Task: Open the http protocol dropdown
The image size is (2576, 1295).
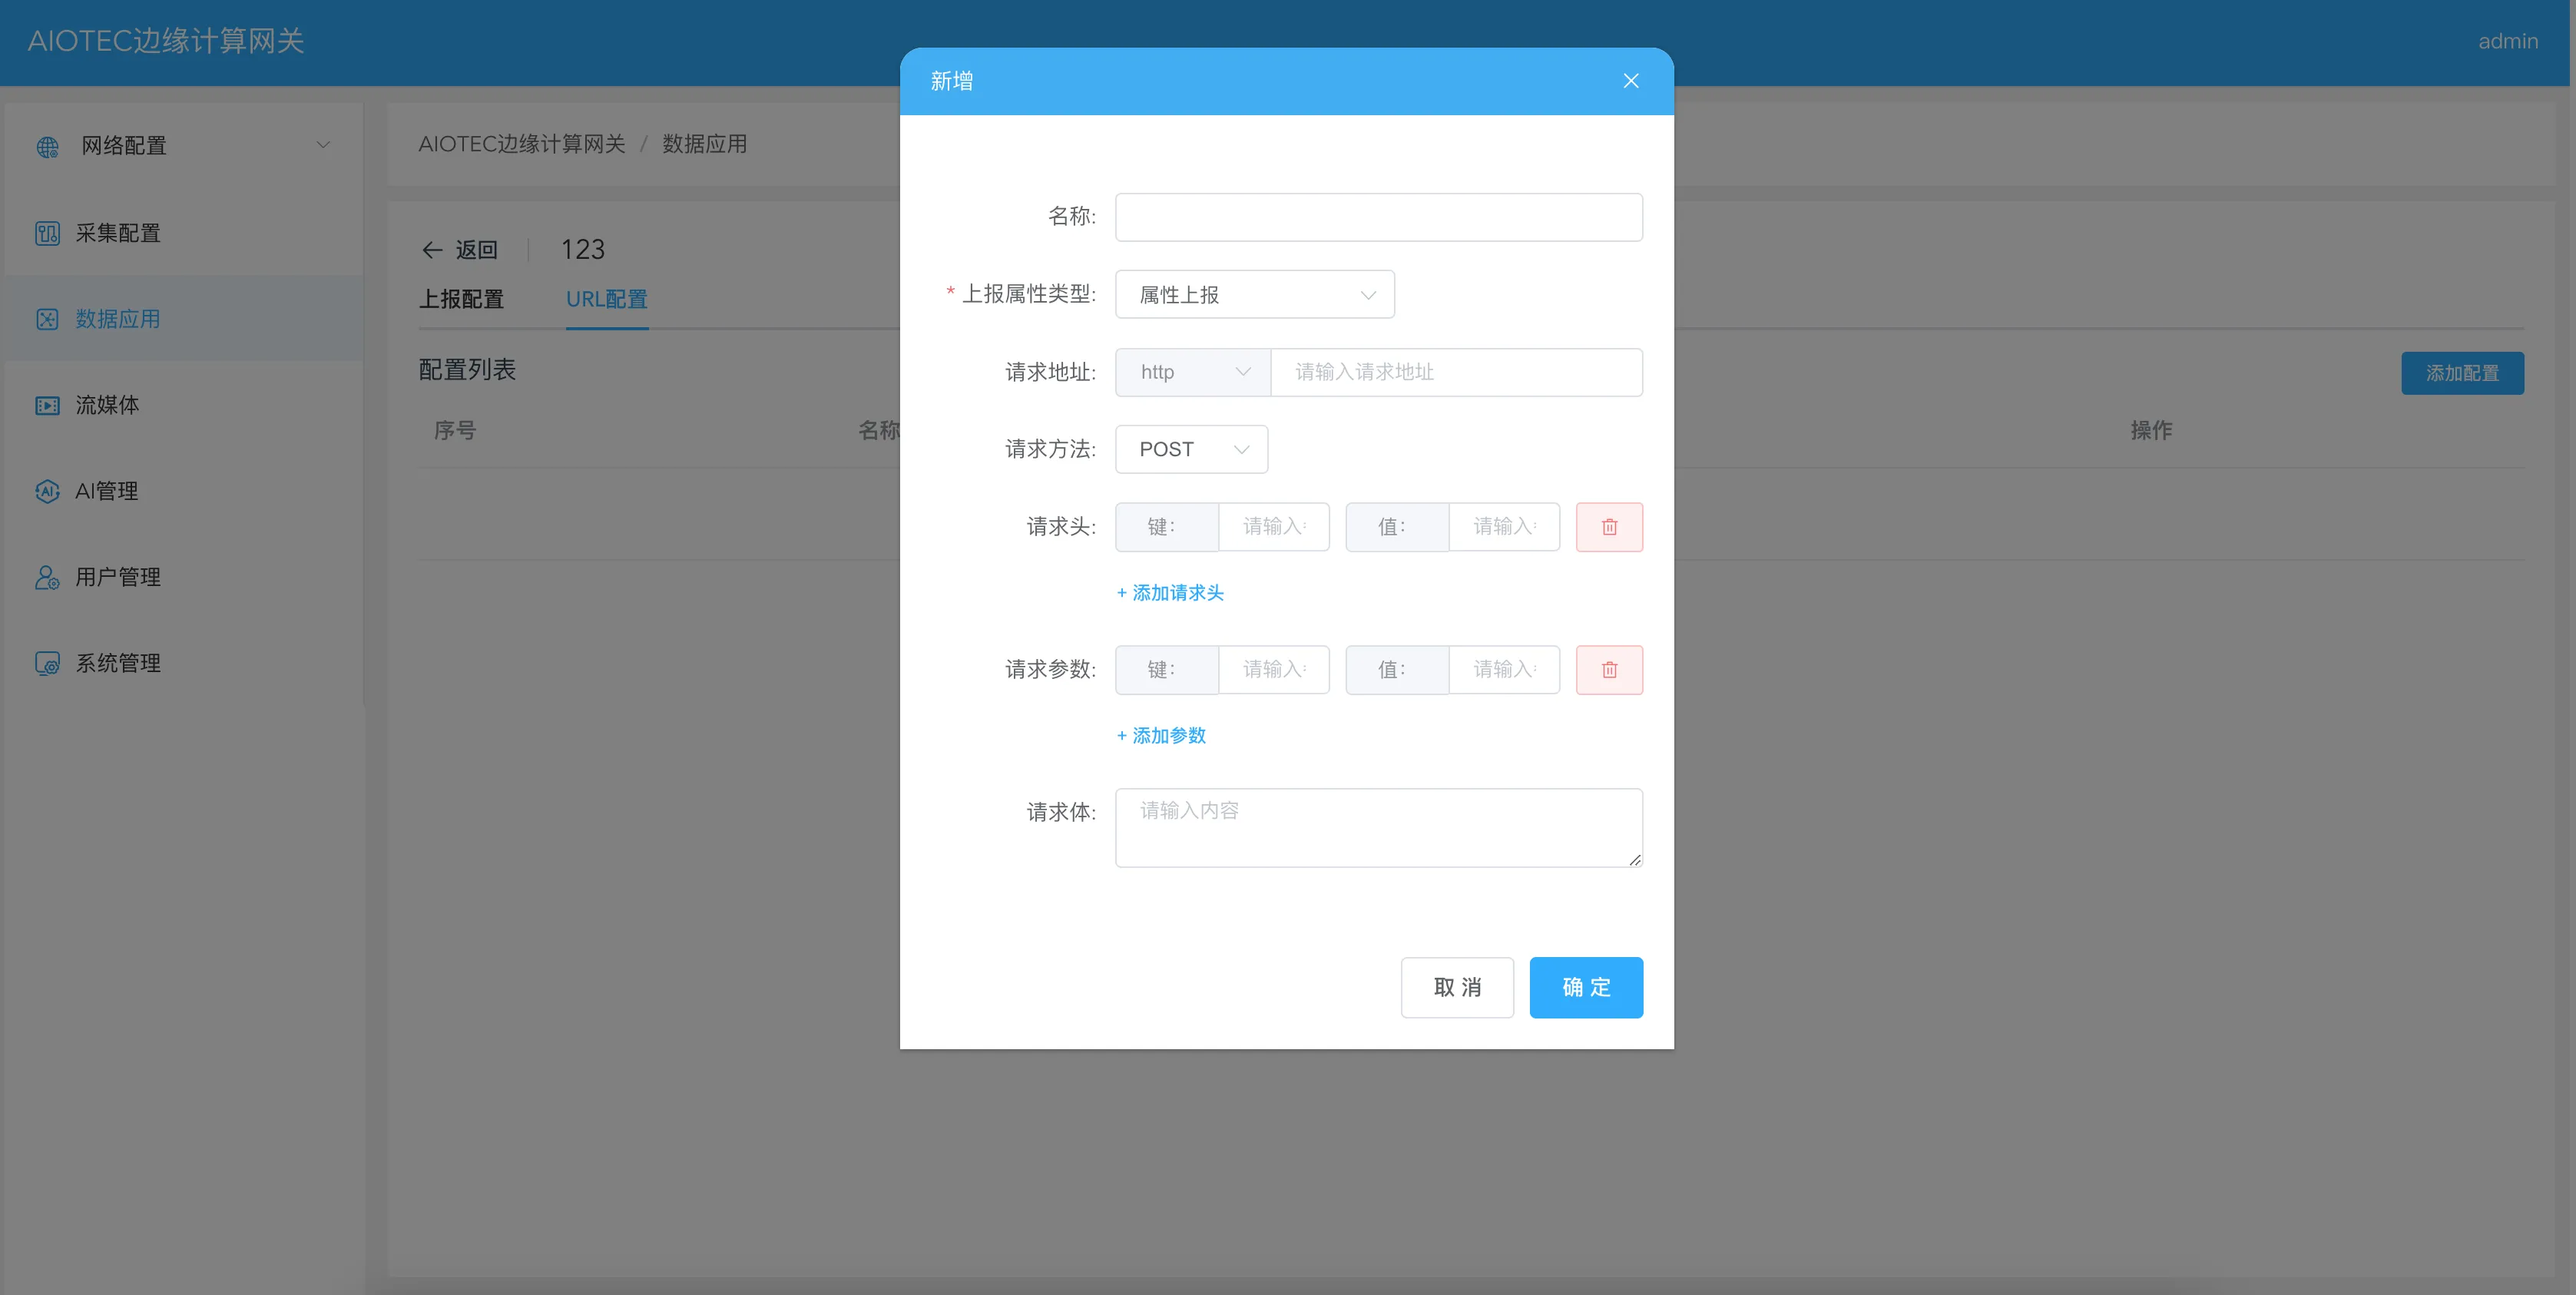Action: (1192, 372)
